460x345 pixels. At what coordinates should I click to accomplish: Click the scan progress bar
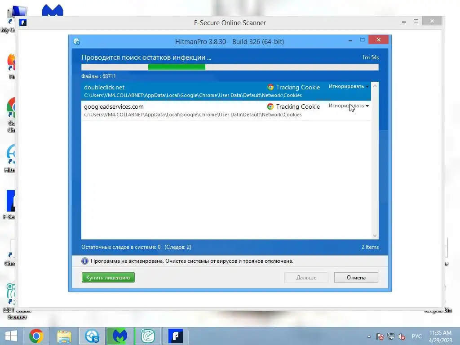(x=230, y=67)
